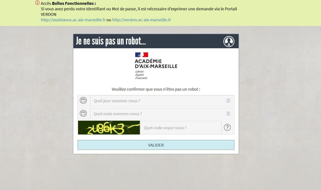This screenshot has height=190, width=321.
Task: Click the "Boîtes Fonctionnelles" bold text
Action: pyautogui.click(x=74, y=3)
